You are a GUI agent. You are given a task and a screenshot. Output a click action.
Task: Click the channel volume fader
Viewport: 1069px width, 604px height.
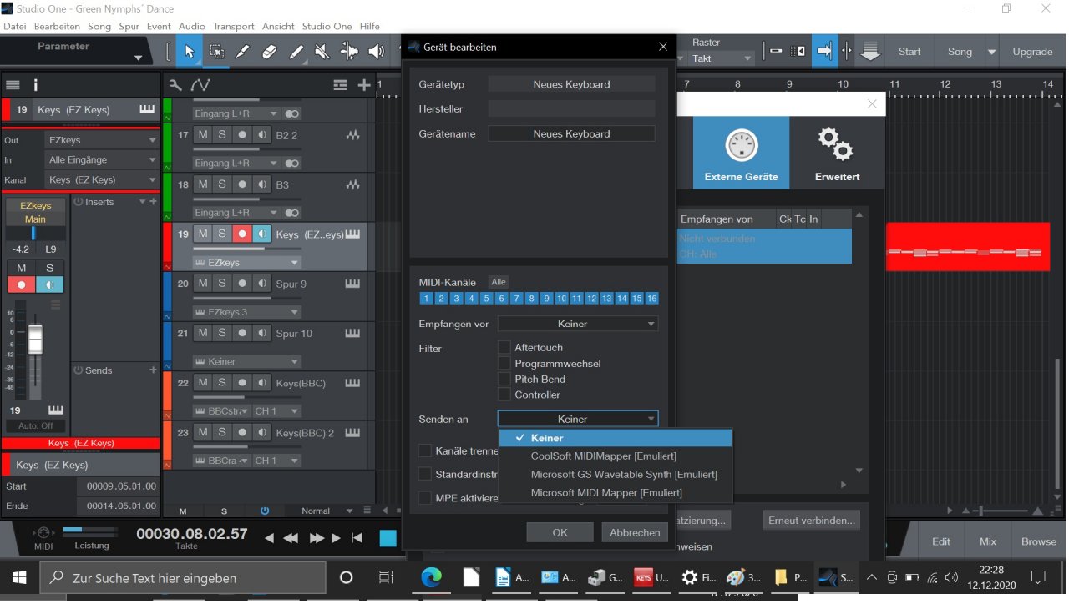tap(35, 340)
